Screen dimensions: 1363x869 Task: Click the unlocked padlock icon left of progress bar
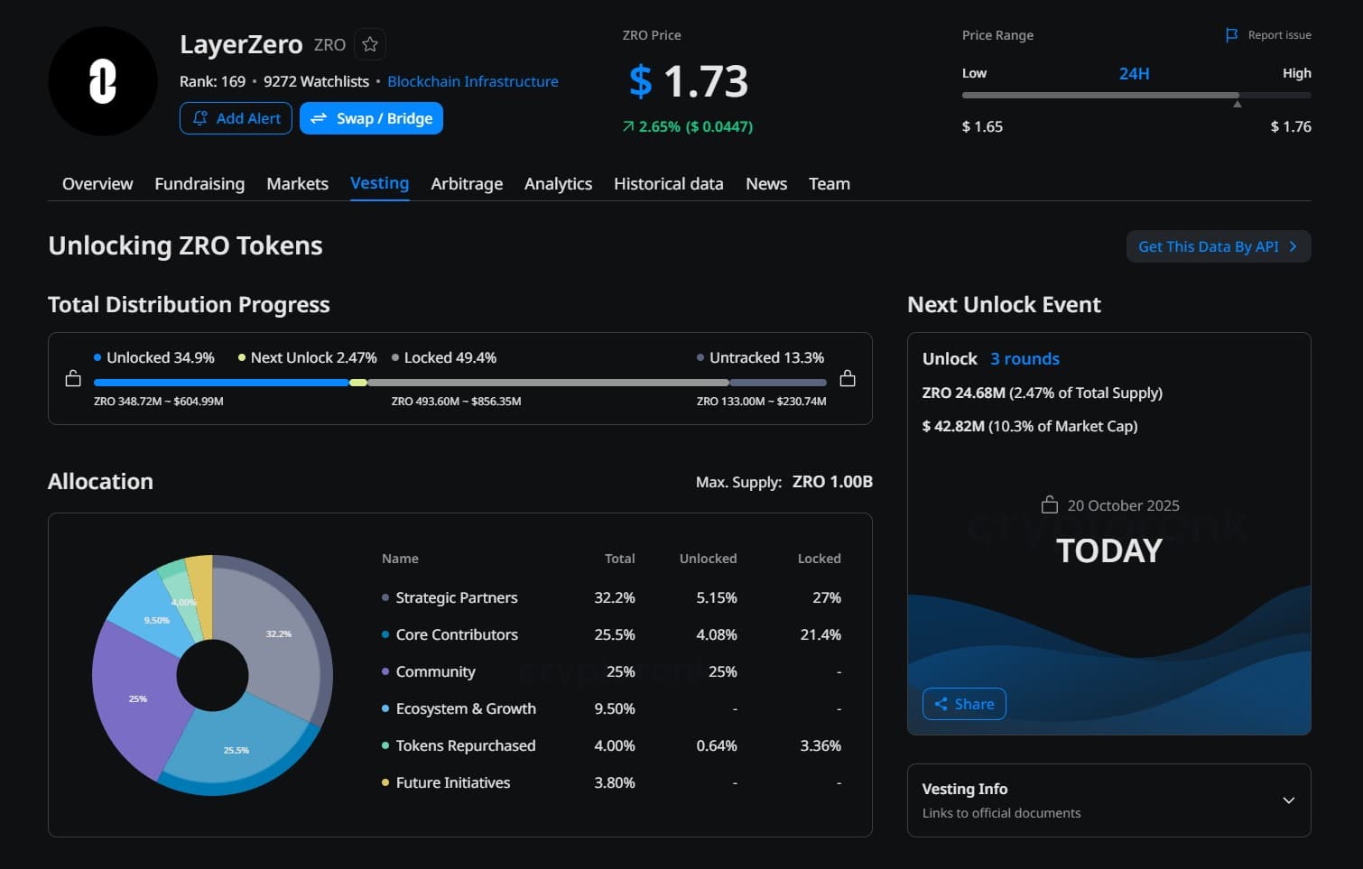pos(73,379)
